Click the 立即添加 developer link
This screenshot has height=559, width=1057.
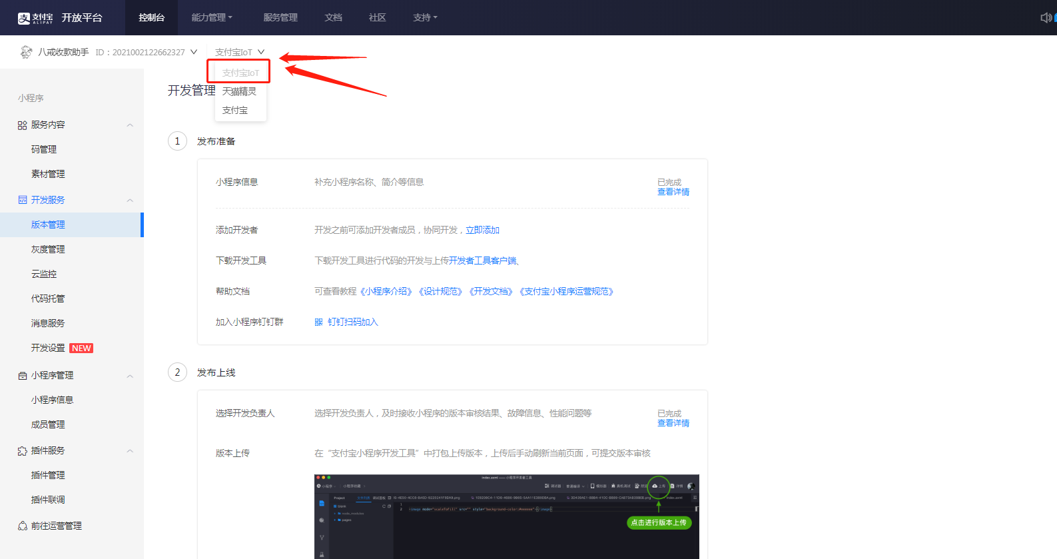[482, 230]
